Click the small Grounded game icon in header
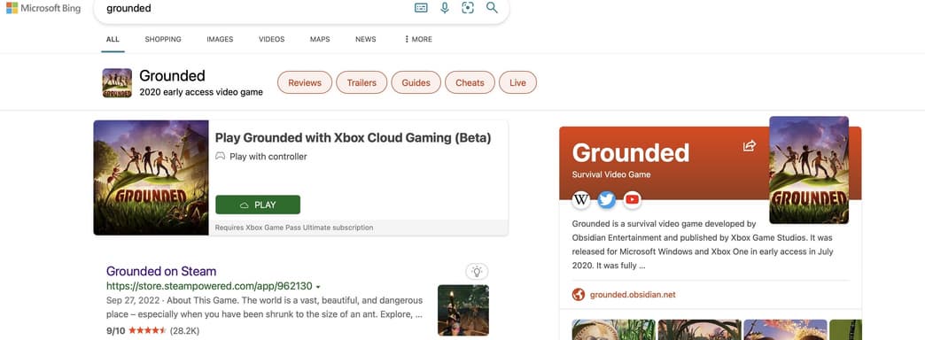 coord(117,83)
